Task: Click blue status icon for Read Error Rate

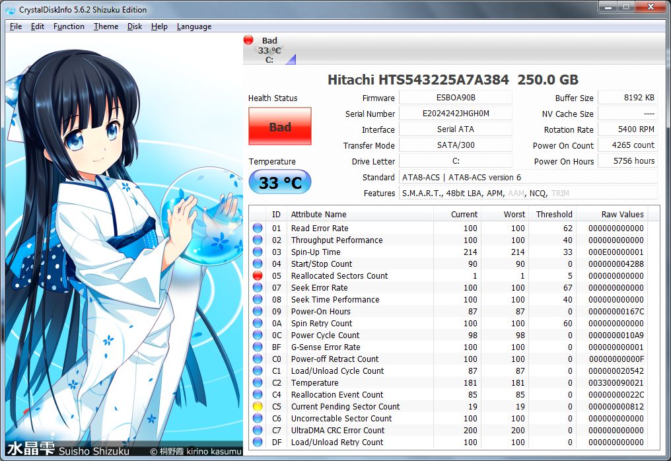Action: tap(258, 228)
